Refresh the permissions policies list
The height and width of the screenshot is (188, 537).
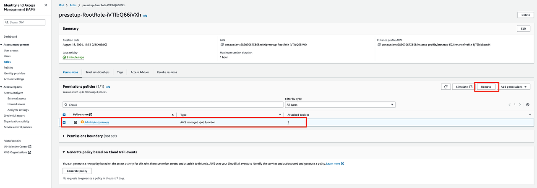[446, 86]
